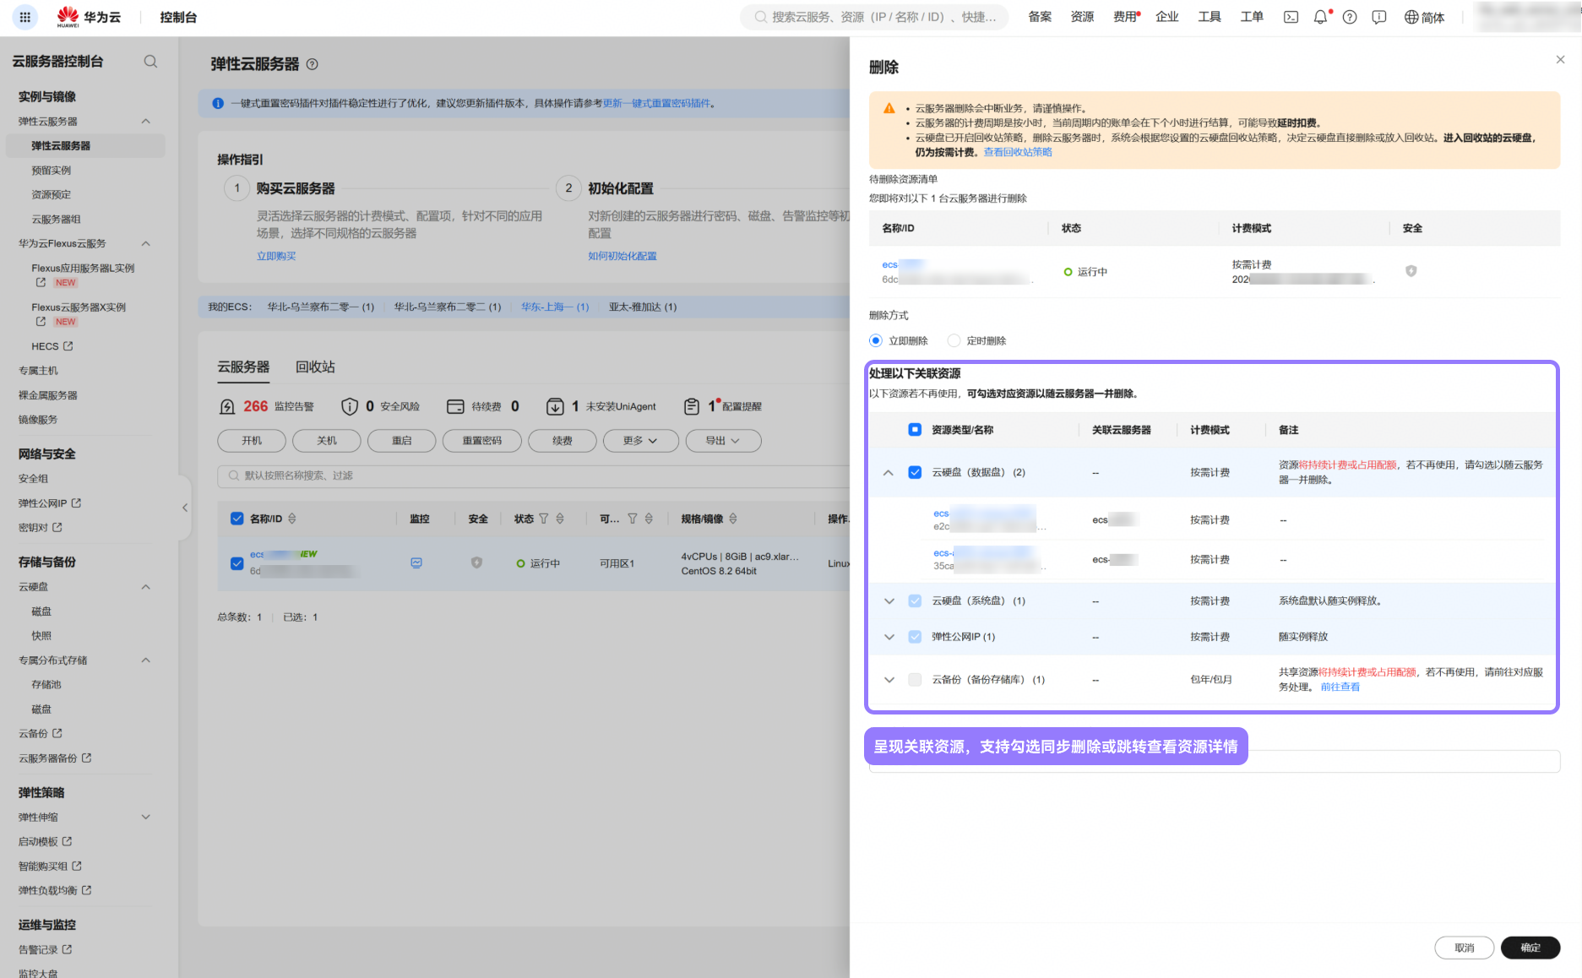Open the 导出 dropdown button
The image size is (1582, 978).
pos(723,441)
